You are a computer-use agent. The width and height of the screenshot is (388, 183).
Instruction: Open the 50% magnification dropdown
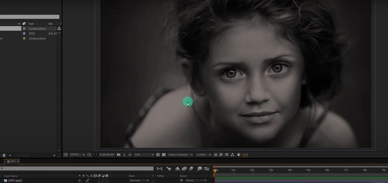click(78, 155)
